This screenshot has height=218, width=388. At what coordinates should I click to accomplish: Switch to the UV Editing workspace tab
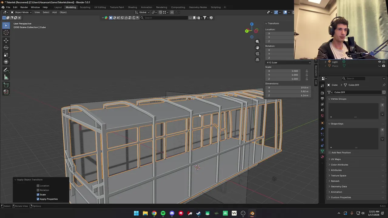coord(100,7)
